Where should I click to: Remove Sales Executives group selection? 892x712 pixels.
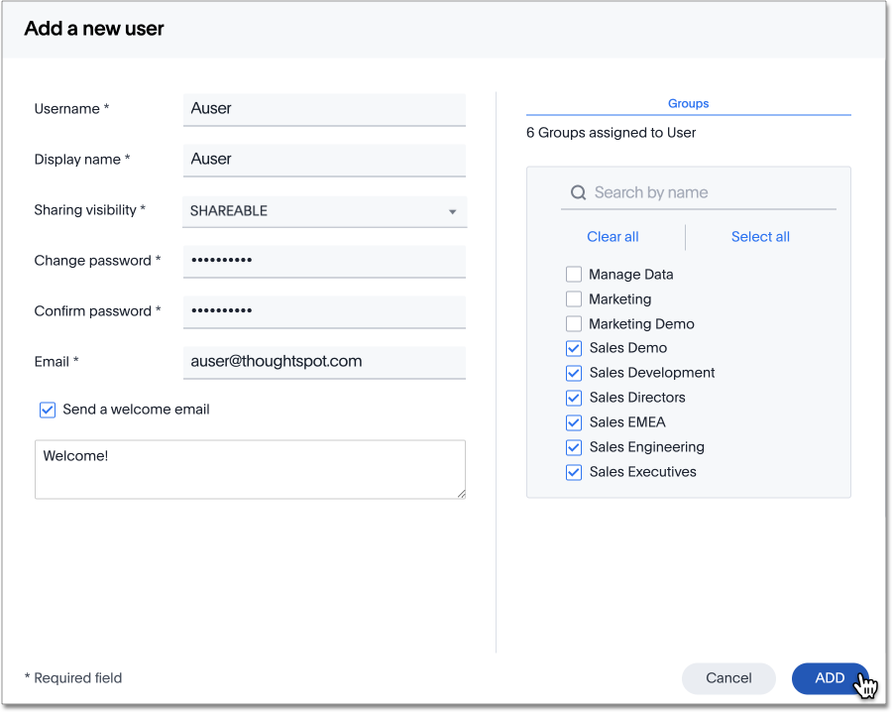574,472
